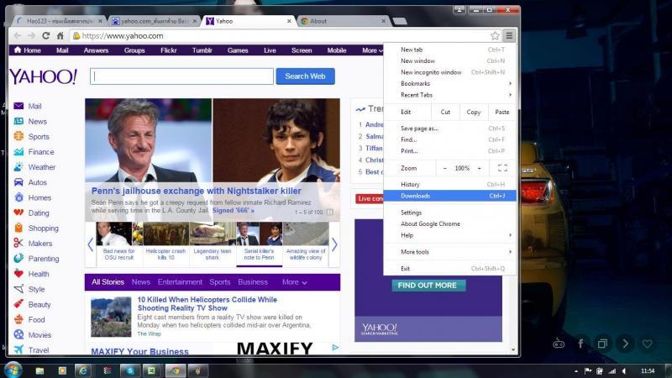Screen dimensions: 672x378
Task: Open Shopping bag icon in sidebar
Action: click(x=18, y=228)
